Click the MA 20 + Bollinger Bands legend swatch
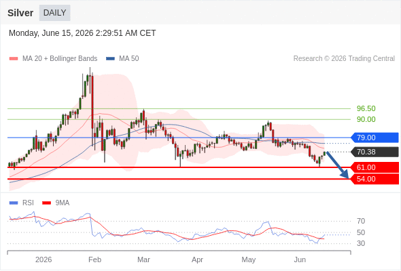The height and width of the screenshot is (271, 401). coord(14,59)
